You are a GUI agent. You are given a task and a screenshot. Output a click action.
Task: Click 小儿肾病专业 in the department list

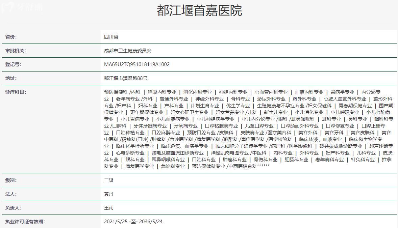135,119
